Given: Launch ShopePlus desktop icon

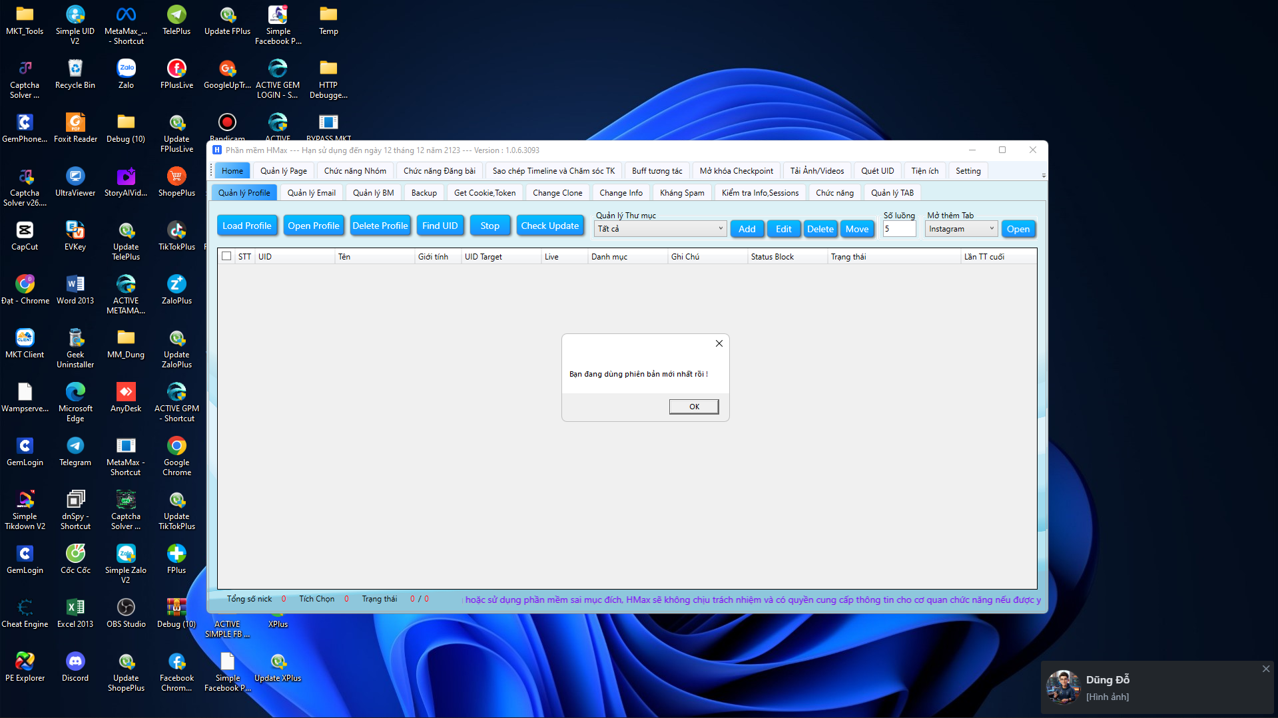Looking at the screenshot, I should coord(176,182).
